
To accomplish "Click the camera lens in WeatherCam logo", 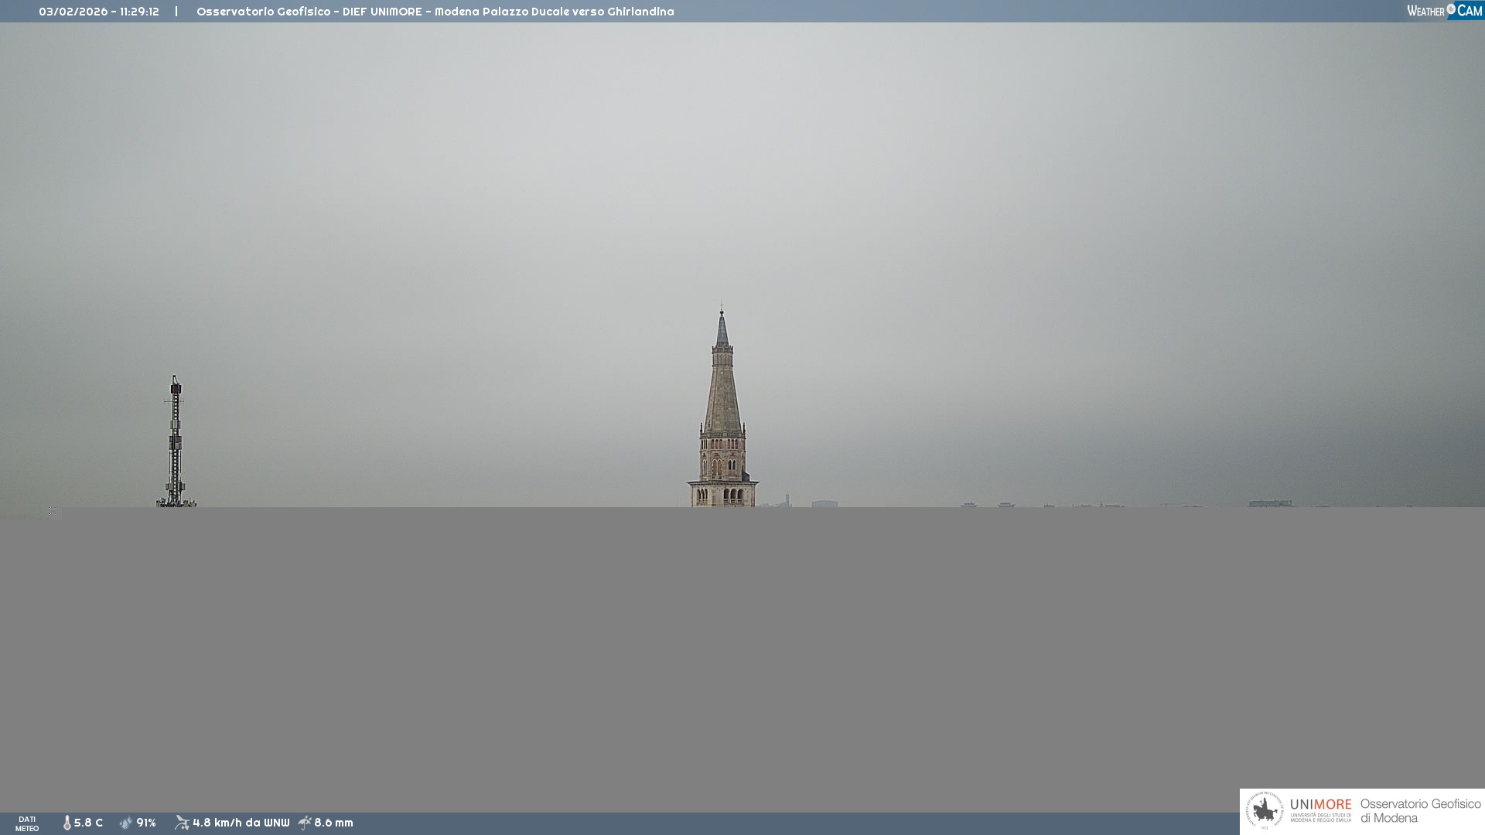I will click(1451, 9).
